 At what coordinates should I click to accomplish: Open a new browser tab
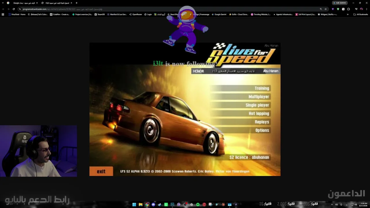(76, 3)
